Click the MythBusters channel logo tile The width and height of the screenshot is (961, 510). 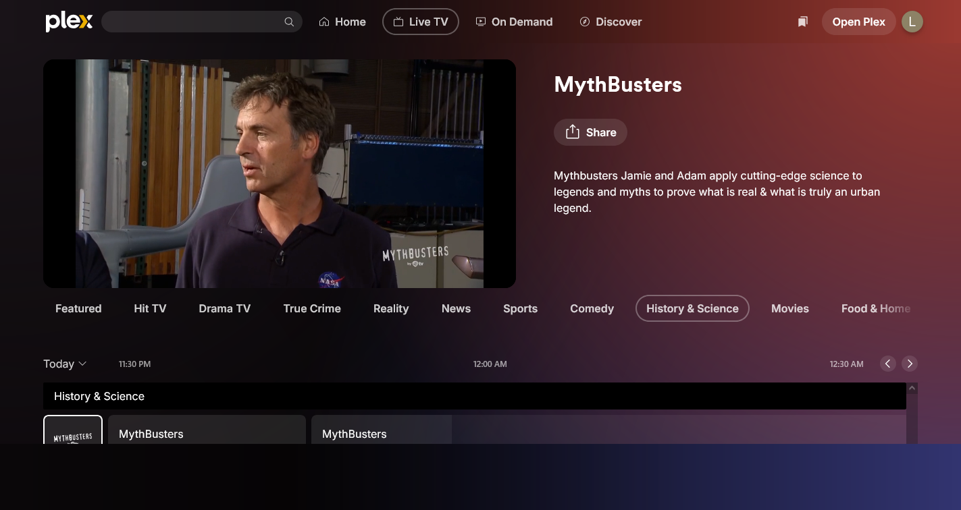[x=73, y=430]
